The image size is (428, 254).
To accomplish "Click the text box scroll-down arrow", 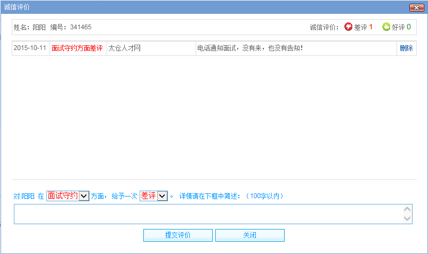I will pyautogui.click(x=407, y=218).
